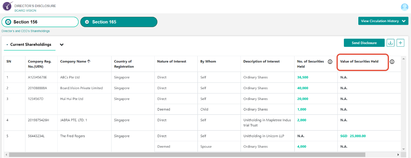Sort by Company Name arrow

click(x=89, y=61)
